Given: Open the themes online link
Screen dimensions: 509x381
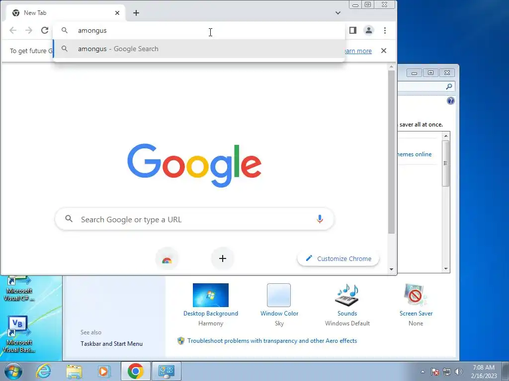Looking at the screenshot, I should pos(415,154).
